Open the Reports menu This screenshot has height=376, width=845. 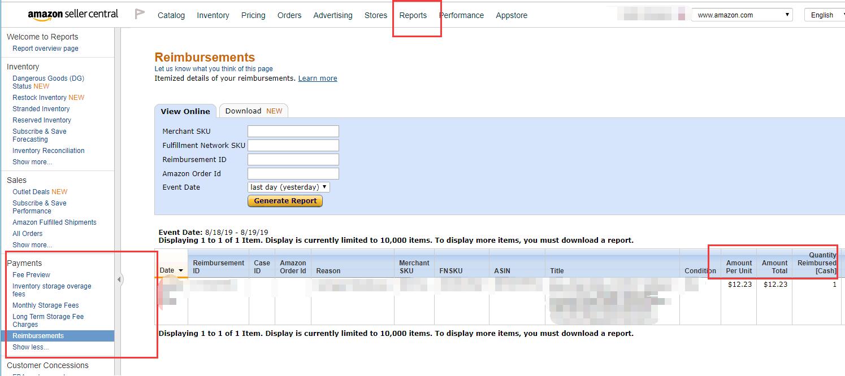(413, 15)
